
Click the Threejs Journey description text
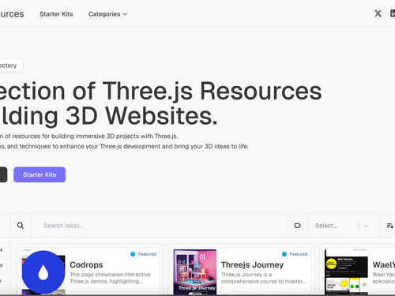(263, 278)
